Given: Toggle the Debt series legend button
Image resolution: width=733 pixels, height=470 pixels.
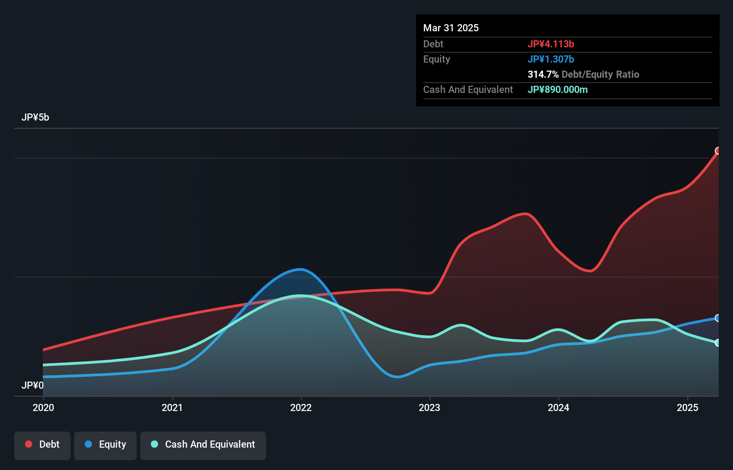Looking at the screenshot, I should tap(42, 445).
